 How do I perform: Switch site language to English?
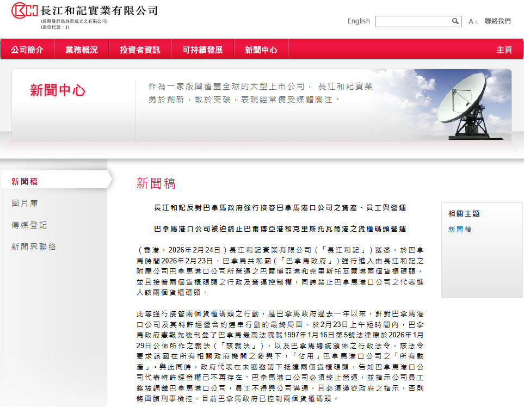(x=359, y=21)
